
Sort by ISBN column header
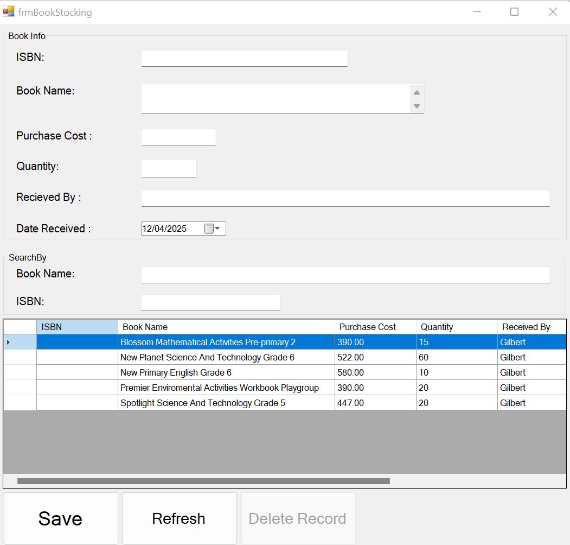point(77,327)
